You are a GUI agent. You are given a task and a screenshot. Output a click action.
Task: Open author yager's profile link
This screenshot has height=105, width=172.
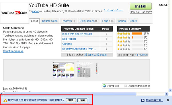tap(35, 11)
